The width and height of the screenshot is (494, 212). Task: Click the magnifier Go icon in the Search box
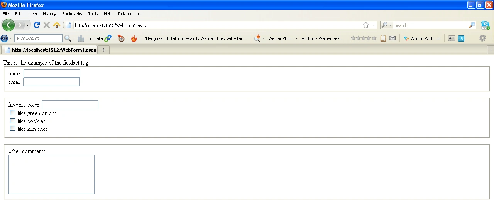[x=472, y=25]
